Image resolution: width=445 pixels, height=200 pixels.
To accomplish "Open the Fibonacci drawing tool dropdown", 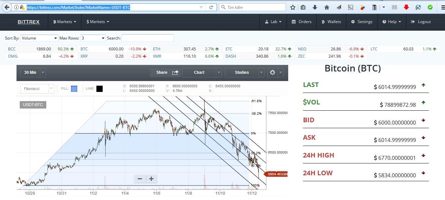I will click(37, 89).
